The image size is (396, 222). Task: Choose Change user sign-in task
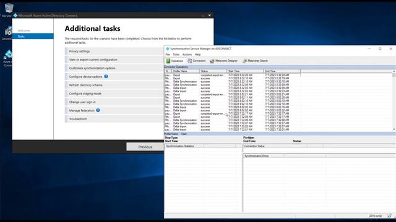pos(114,102)
